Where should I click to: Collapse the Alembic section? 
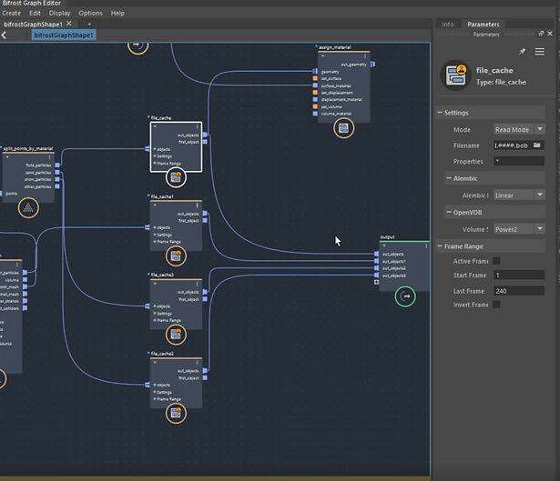click(449, 178)
